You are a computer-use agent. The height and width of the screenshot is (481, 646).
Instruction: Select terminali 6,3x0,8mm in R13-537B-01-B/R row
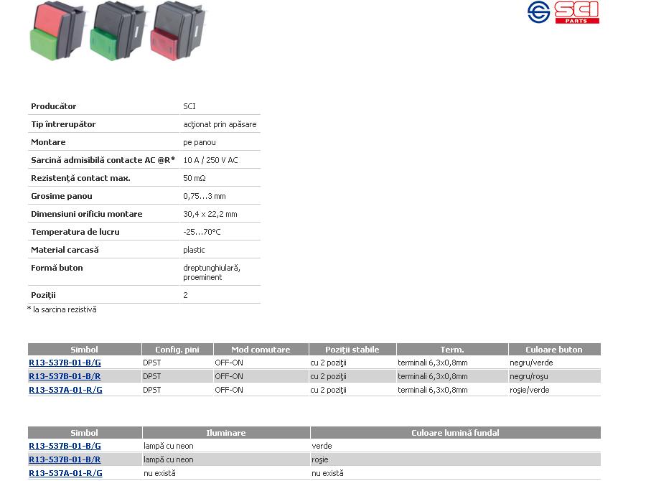433,376
